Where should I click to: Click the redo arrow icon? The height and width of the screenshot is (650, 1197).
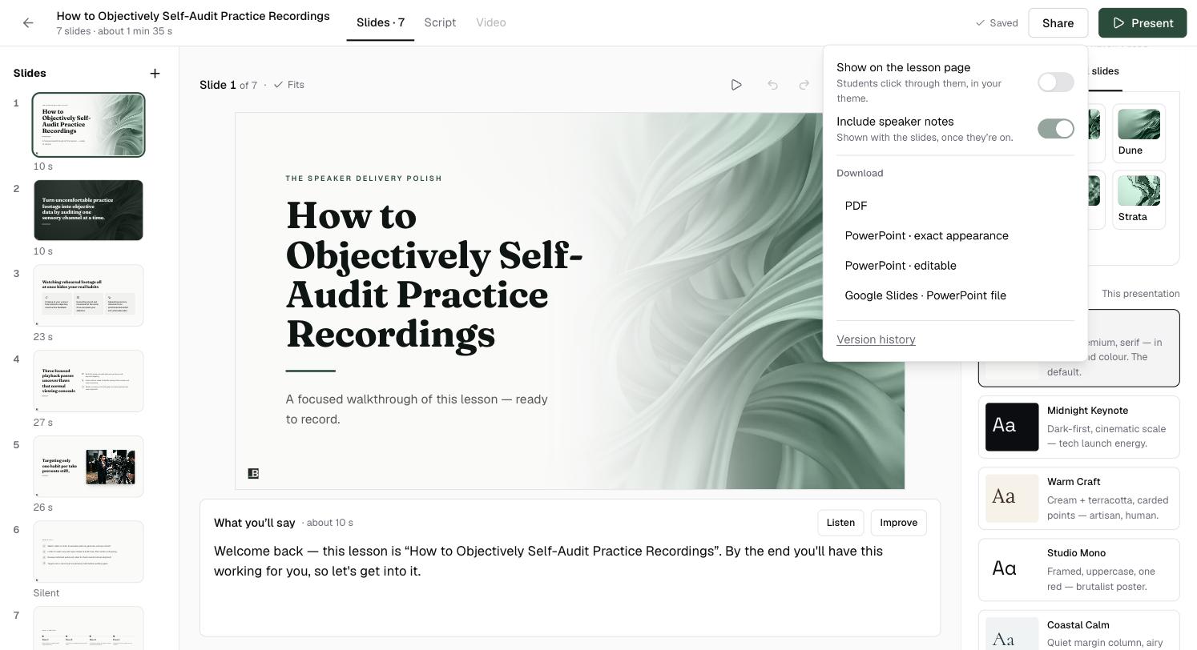pyautogui.click(x=804, y=85)
